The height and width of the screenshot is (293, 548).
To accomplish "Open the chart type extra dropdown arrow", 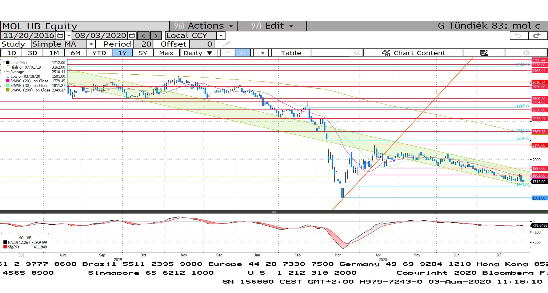I will tap(262, 53).
